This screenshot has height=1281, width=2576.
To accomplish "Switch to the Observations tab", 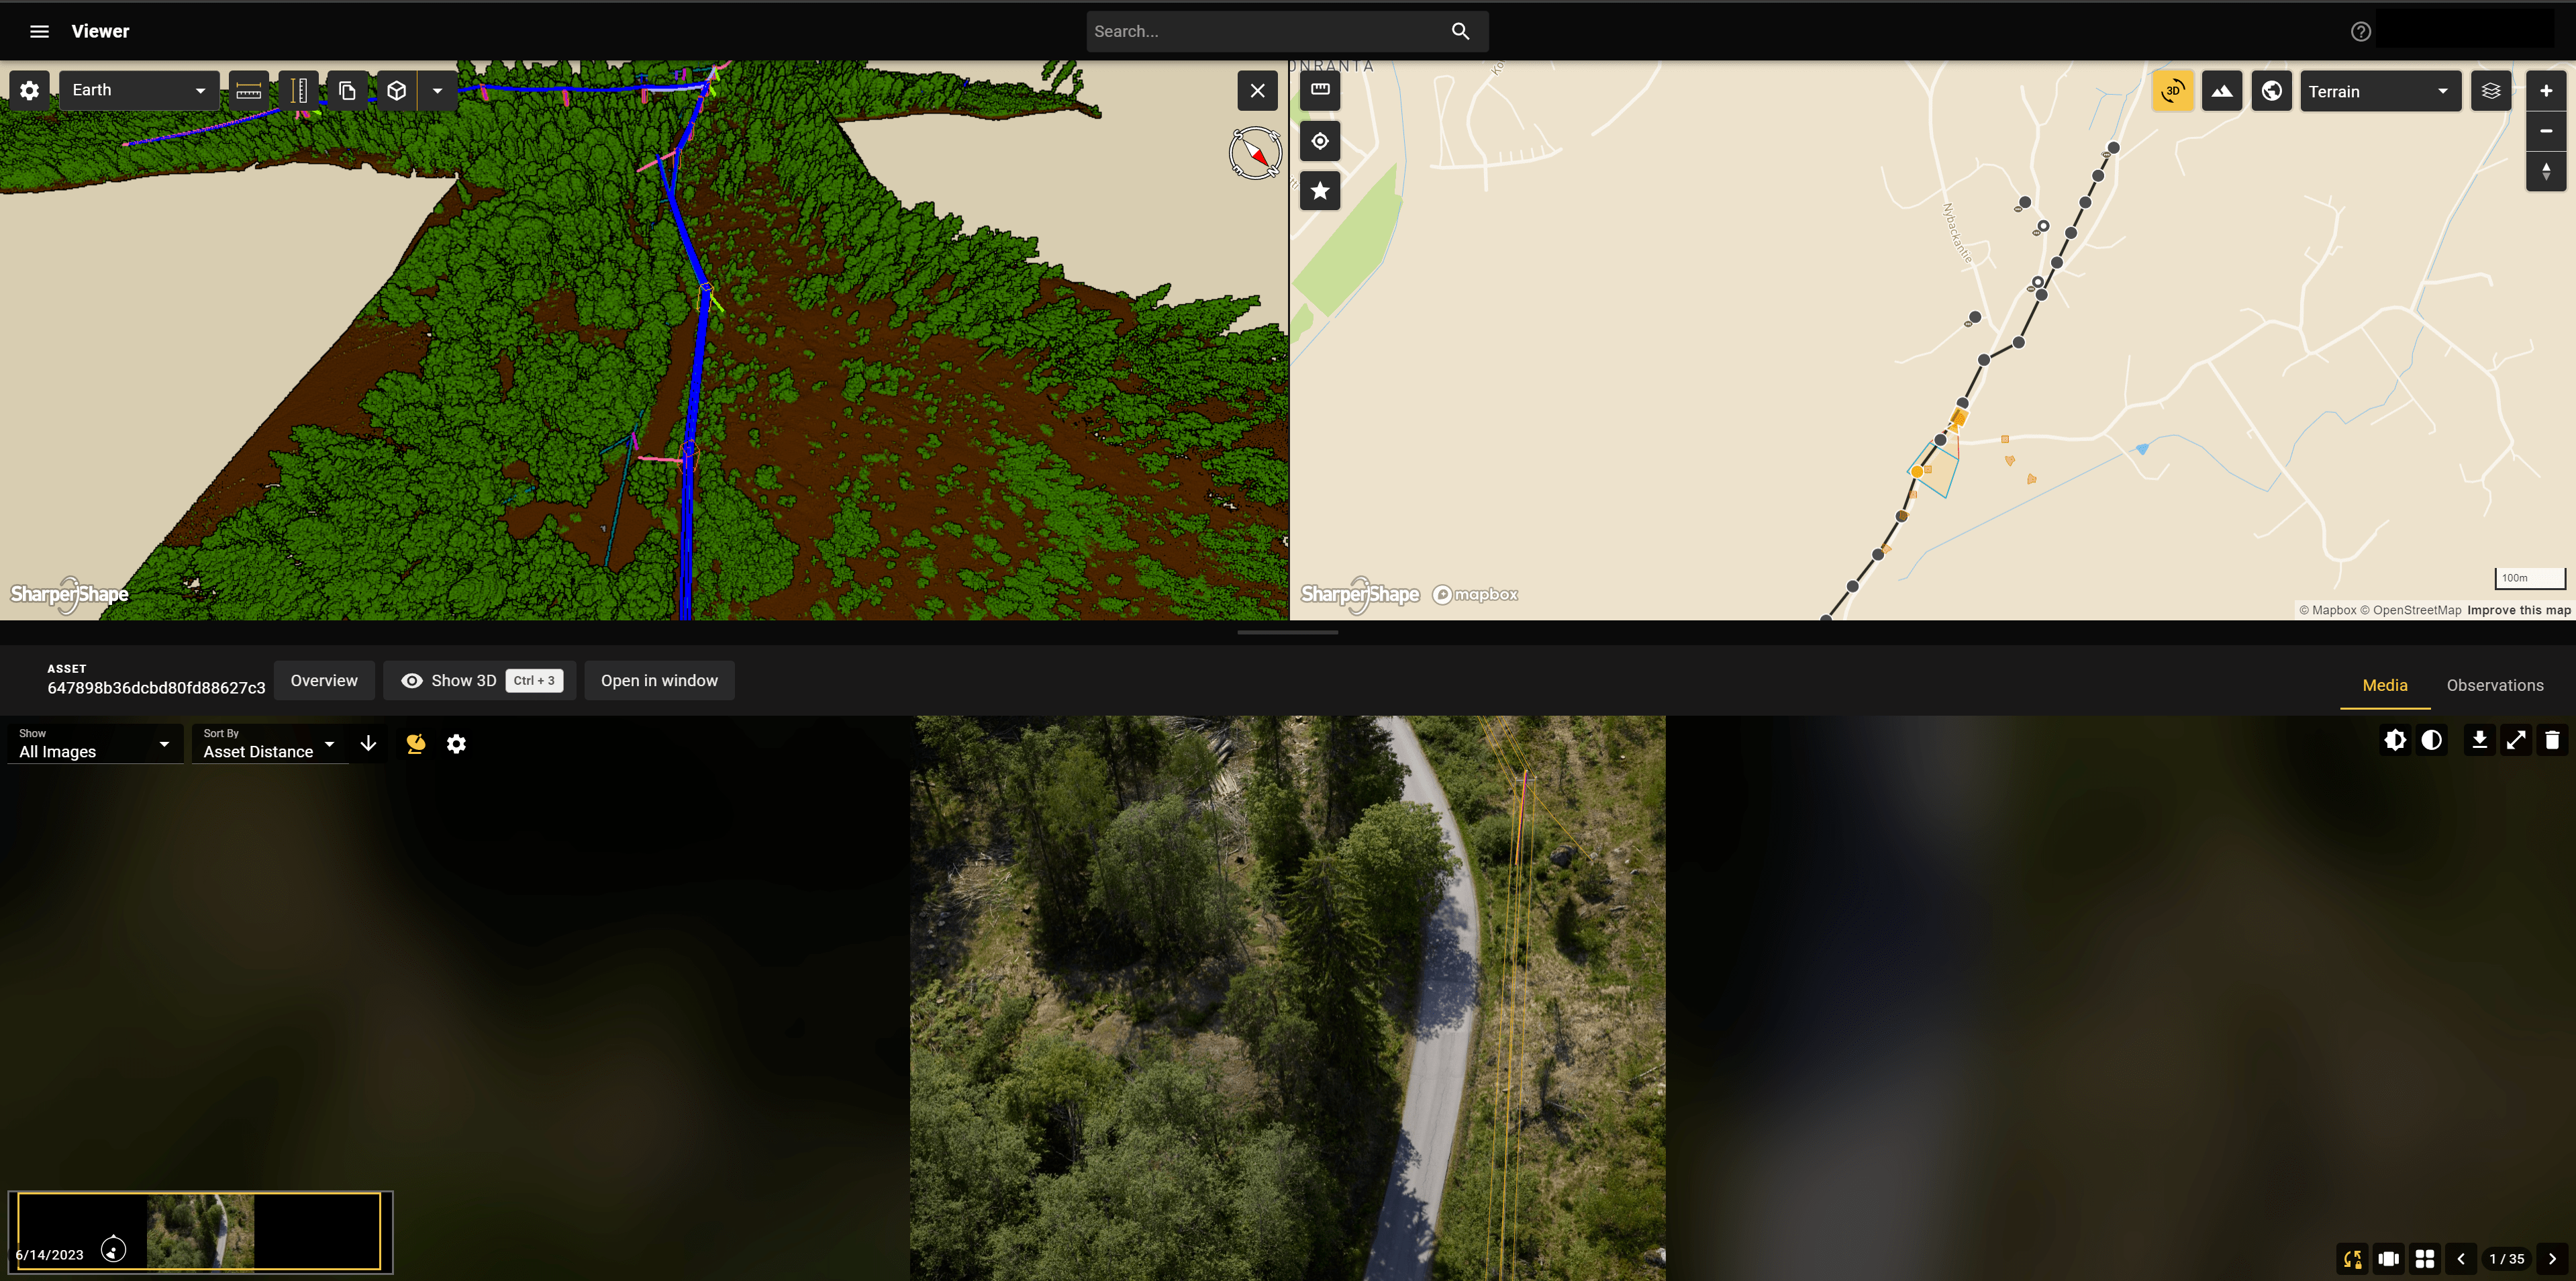I will (2494, 685).
